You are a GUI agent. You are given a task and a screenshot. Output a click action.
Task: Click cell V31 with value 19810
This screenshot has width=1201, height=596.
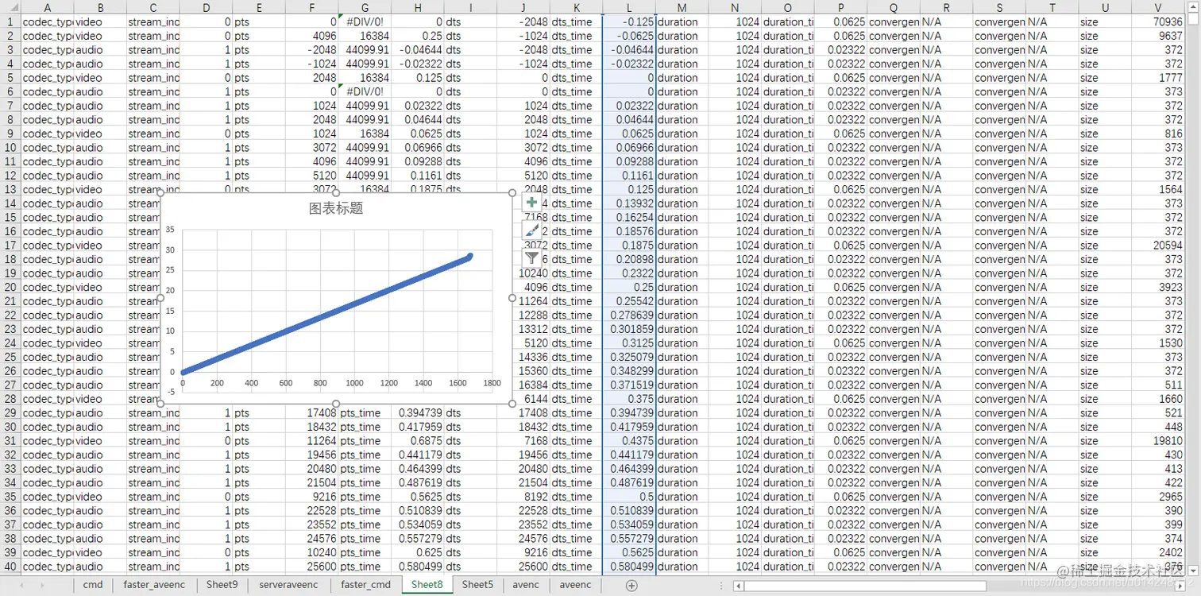[x=1158, y=441]
